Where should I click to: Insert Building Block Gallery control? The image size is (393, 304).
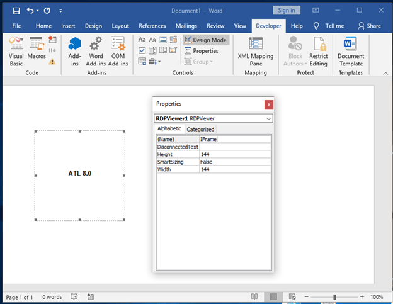[x=173, y=40]
